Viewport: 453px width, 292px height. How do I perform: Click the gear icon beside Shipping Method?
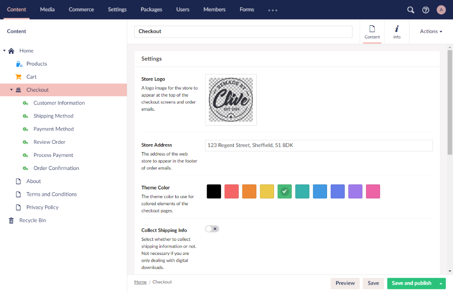point(26,116)
